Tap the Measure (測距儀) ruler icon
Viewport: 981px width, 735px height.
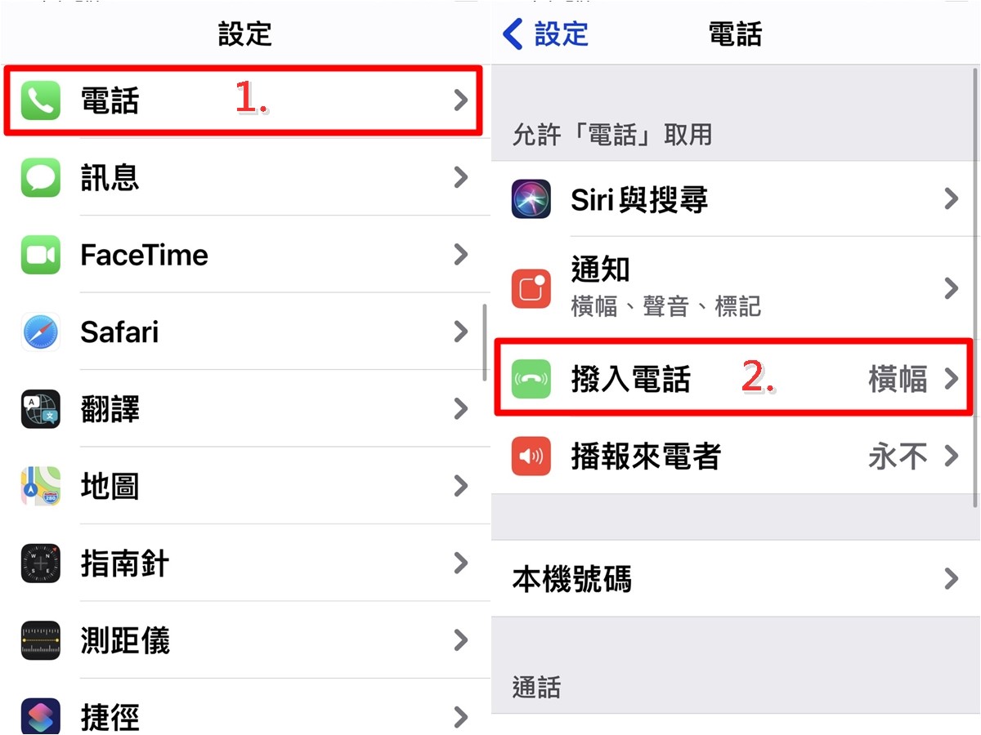[x=41, y=640]
